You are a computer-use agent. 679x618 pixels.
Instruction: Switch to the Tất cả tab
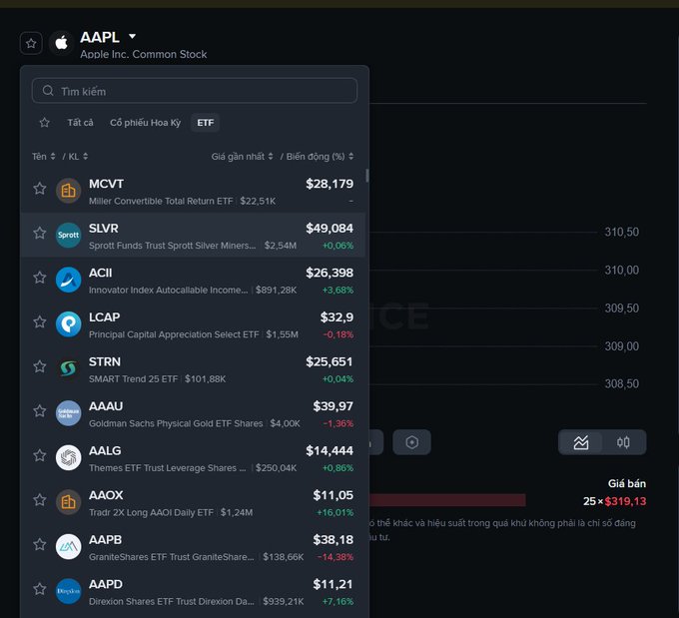point(80,123)
